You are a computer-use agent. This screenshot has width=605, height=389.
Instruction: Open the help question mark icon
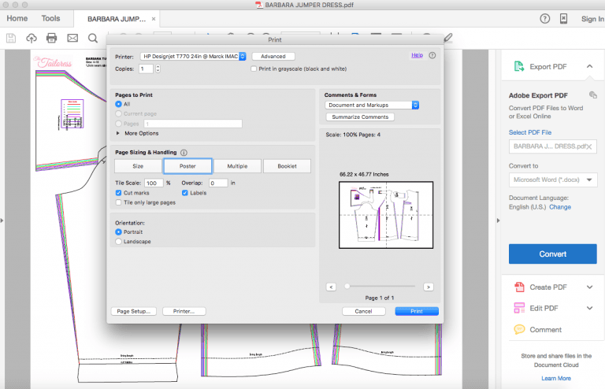click(x=544, y=19)
